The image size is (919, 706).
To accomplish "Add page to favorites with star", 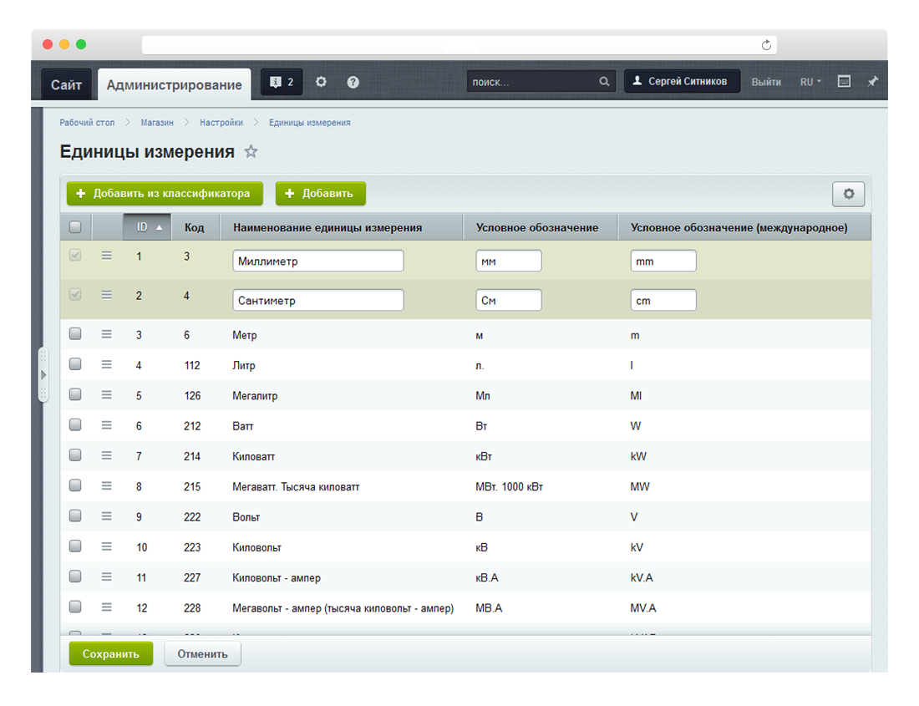I will [x=251, y=152].
